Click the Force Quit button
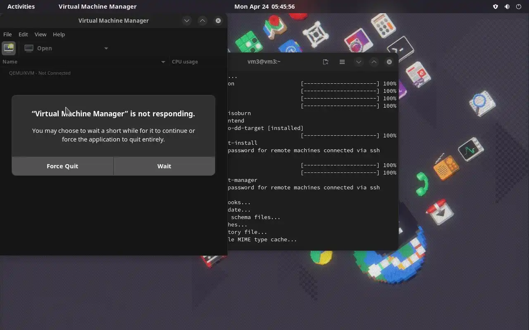The image size is (529, 330). pos(62,166)
